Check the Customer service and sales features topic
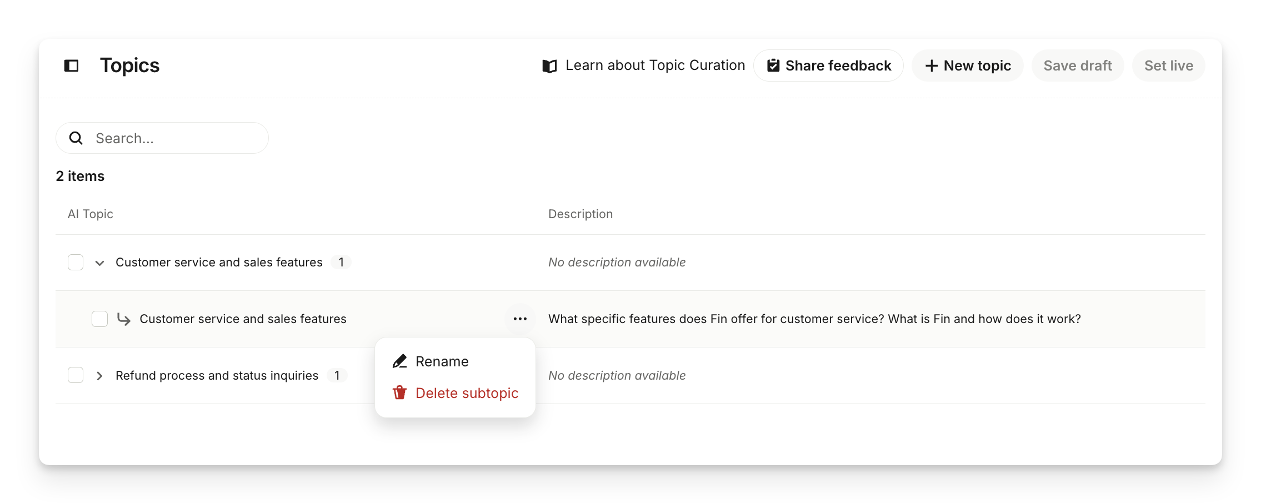1261x504 pixels. (76, 262)
